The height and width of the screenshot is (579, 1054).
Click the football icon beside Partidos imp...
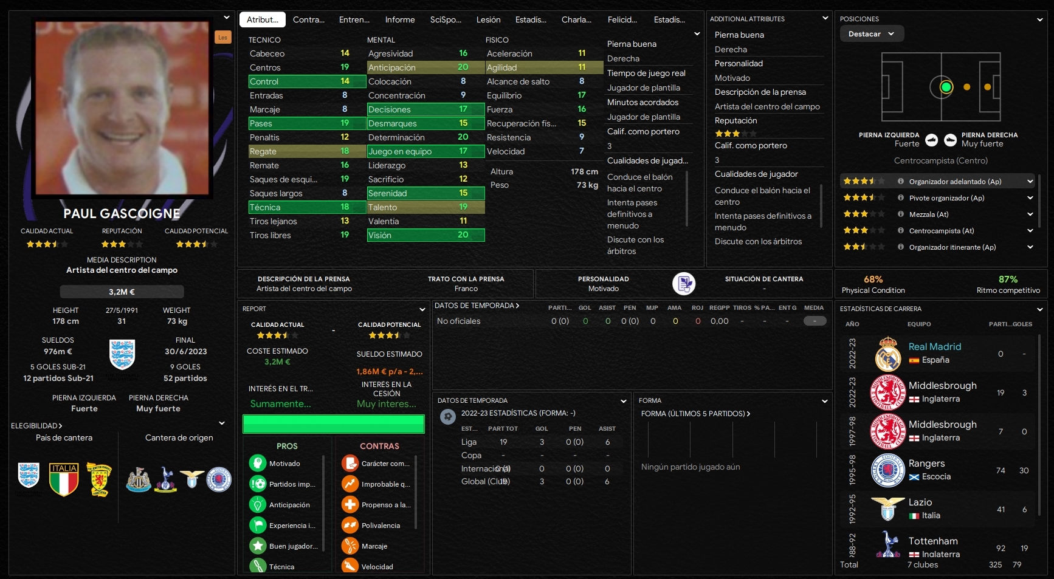click(x=258, y=484)
